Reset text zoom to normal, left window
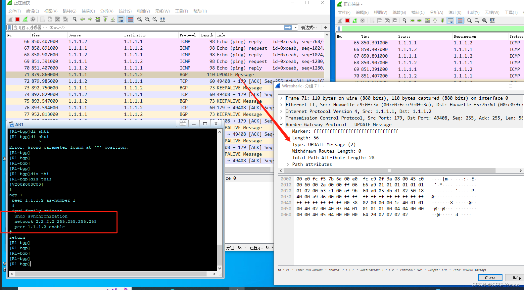 point(155,19)
